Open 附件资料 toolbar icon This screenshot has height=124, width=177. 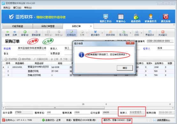click(x=111, y=33)
